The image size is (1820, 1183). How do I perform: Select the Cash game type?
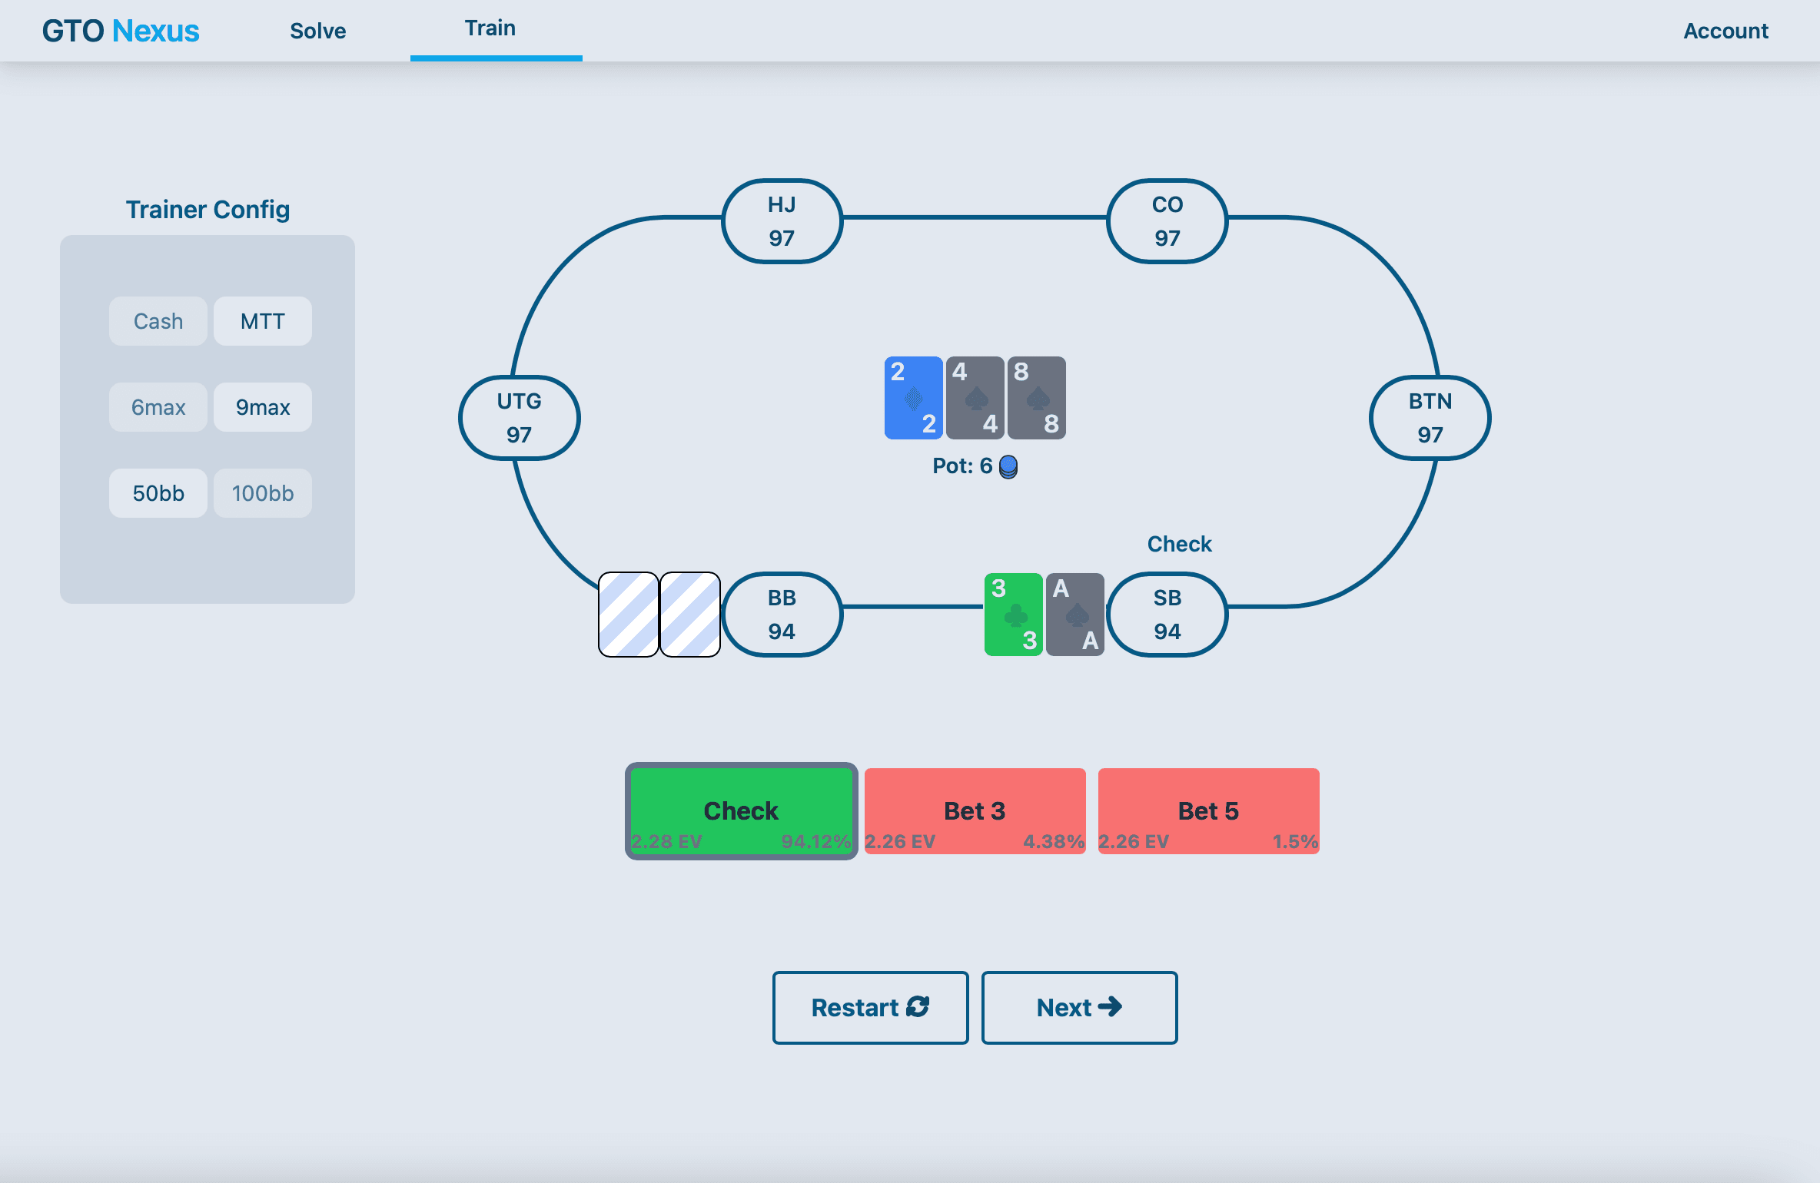158,321
